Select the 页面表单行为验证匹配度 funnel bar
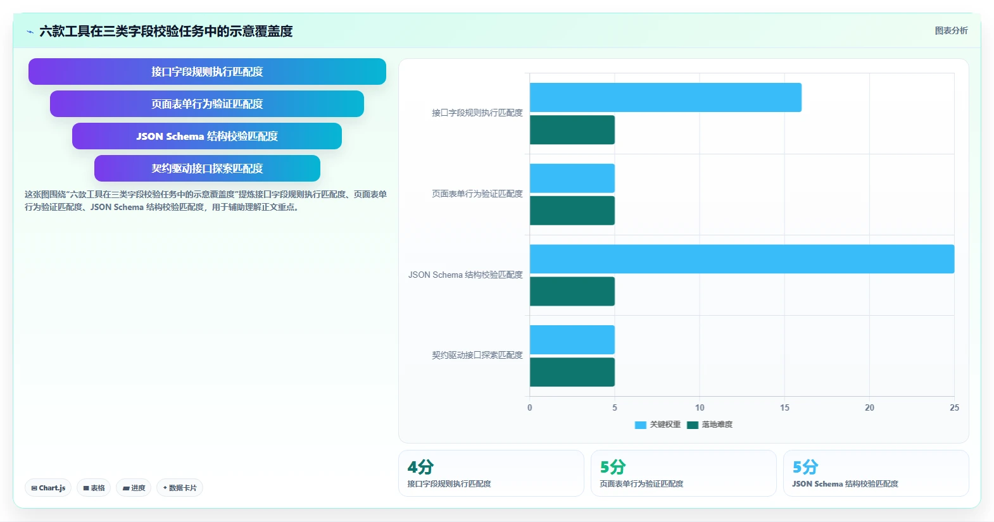 click(207, 104)
